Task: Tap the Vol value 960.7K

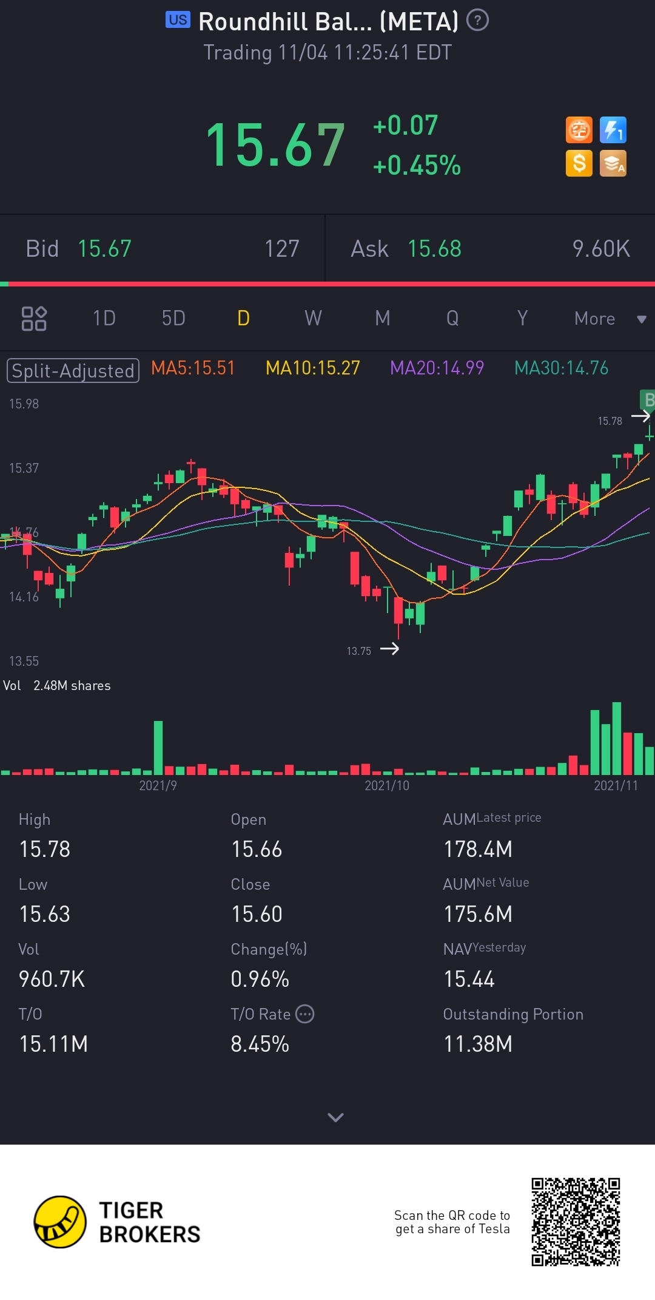Action: pyautogui.click(x=52, y=979)
